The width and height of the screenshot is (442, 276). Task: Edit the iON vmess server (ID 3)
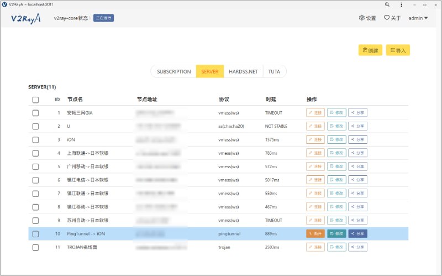pos(336,139)
